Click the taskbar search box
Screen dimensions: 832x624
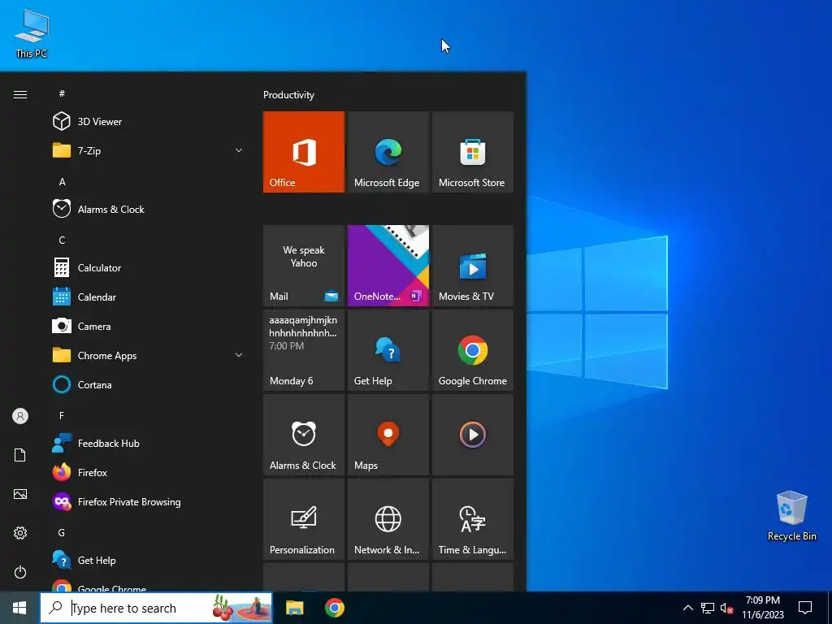157,608
